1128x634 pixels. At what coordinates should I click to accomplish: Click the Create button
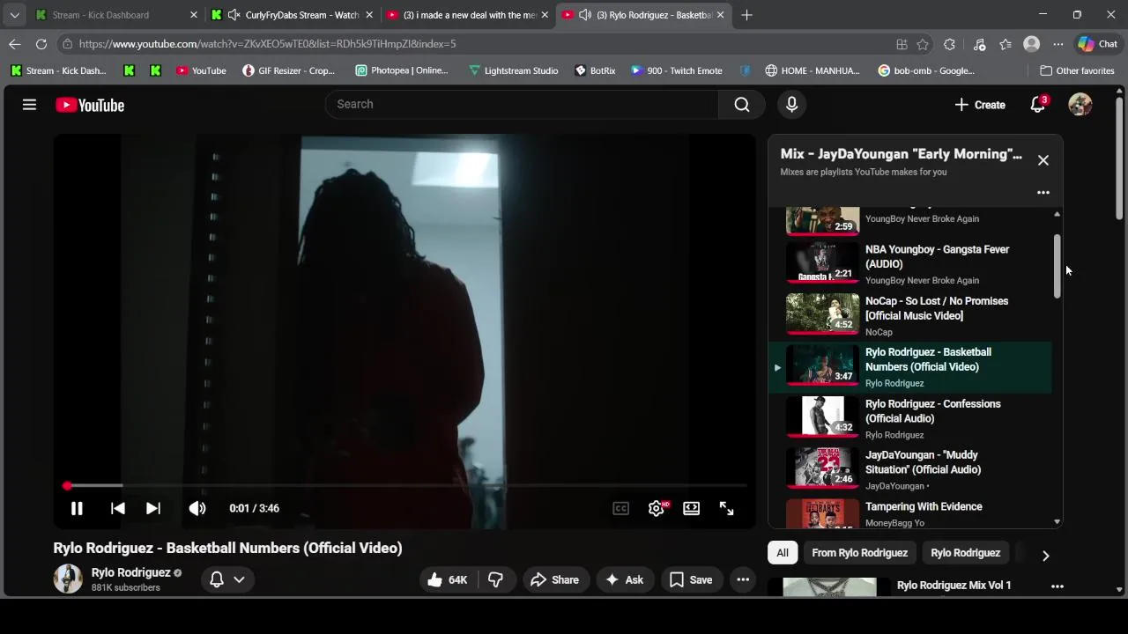979,105
